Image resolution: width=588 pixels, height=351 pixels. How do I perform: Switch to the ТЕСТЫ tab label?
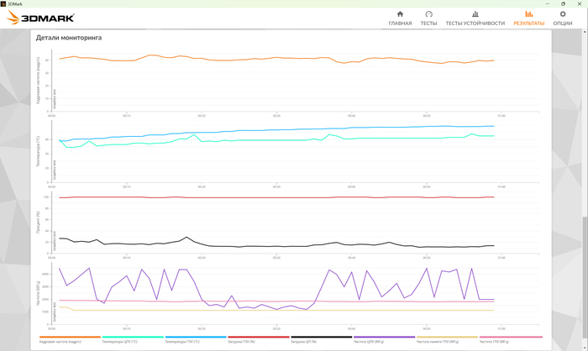pyautogui.click(x=428, y=24)
